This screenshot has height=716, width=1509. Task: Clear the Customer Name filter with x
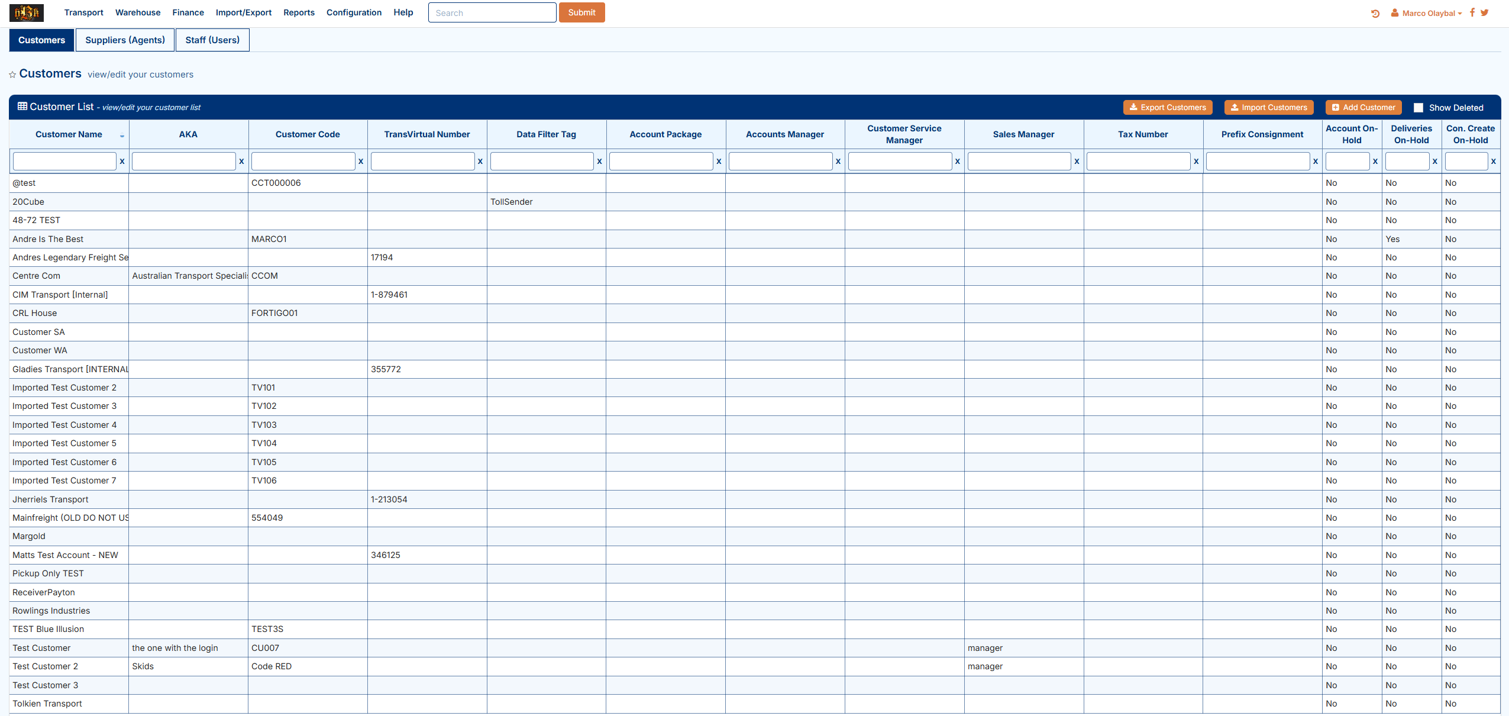[122, 161]
